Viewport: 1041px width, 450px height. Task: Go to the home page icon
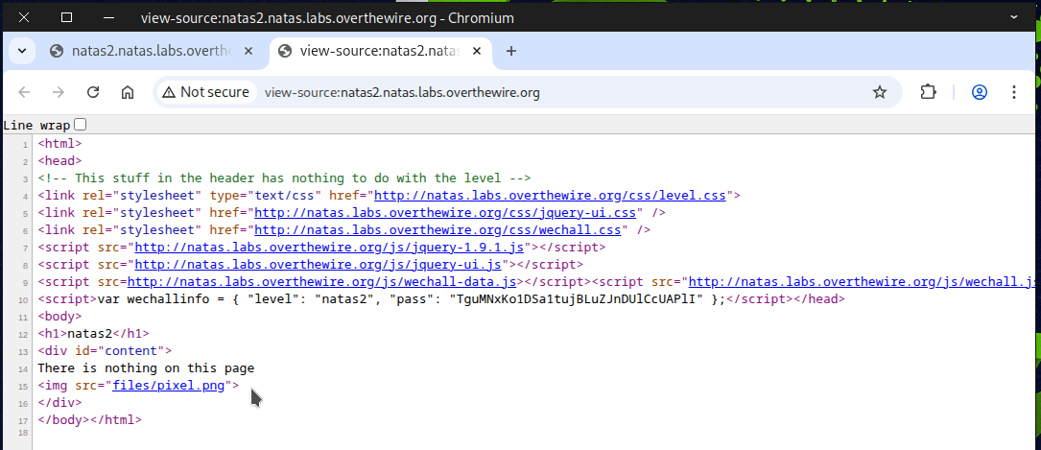click(x=127, y=92)
